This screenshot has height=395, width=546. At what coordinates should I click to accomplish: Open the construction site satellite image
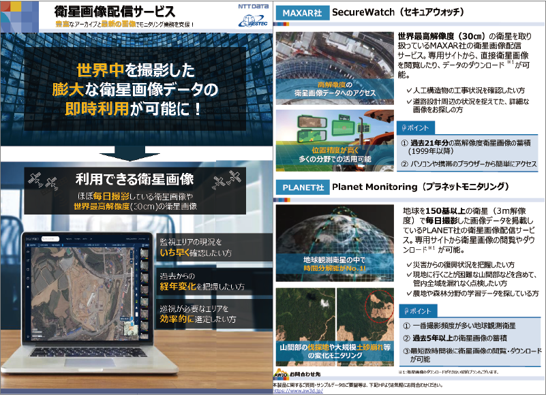[x=335, y=68]
